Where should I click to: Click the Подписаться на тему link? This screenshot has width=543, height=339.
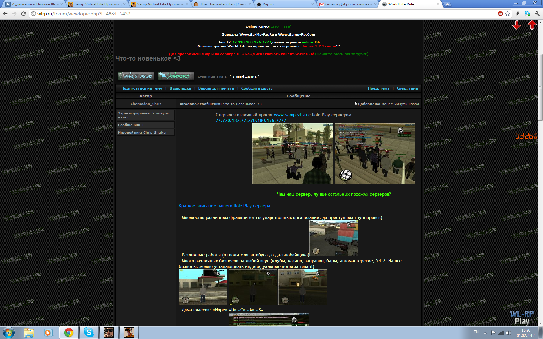tap(142, 88)
